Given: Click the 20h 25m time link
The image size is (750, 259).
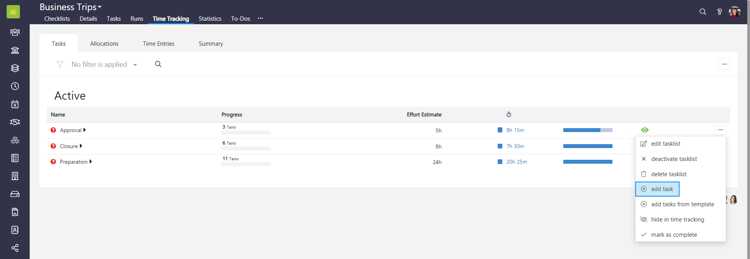Looking at the screenshot, I should pyautogui.click(x=516, y=162).
